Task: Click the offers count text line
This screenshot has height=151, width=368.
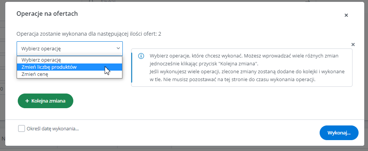Action: (x=89, y=34)
